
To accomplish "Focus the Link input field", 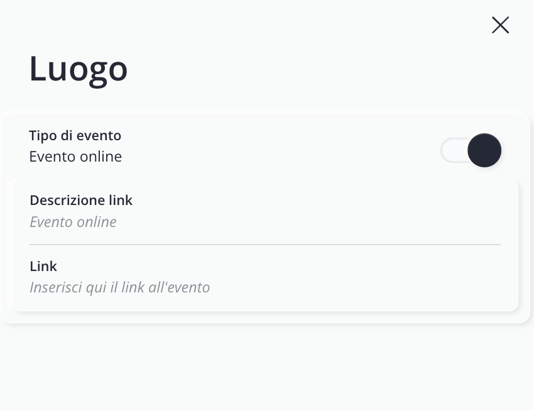I will tap(264, 287).
